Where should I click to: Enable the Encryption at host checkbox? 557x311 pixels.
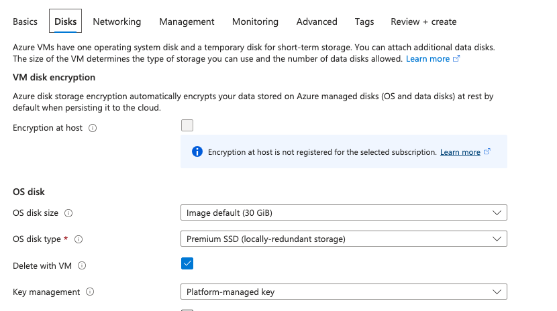(x=187, y=125)
